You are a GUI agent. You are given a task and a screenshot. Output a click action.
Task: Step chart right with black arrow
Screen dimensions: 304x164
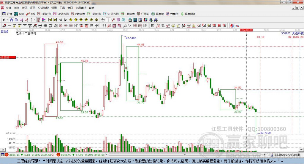66,20
